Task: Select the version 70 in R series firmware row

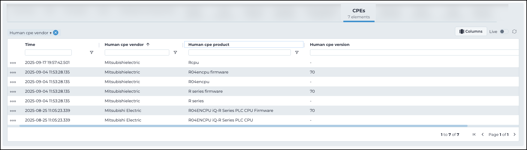Action: pos(312,91)
